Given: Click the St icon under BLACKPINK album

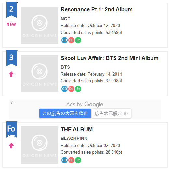Looking at the screenshot, I should (78, 160).
